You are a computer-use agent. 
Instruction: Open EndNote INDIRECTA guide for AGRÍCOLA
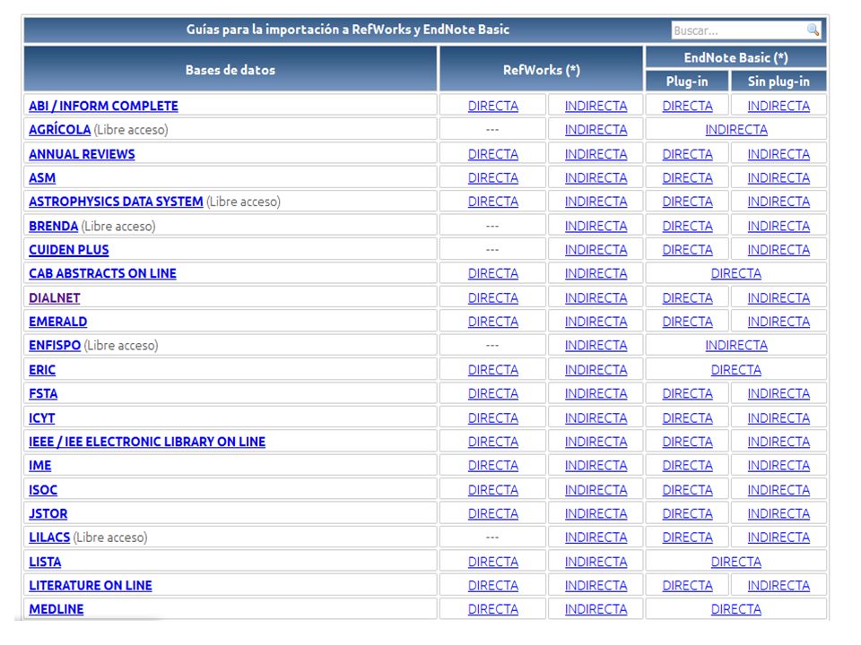[736, 130]
